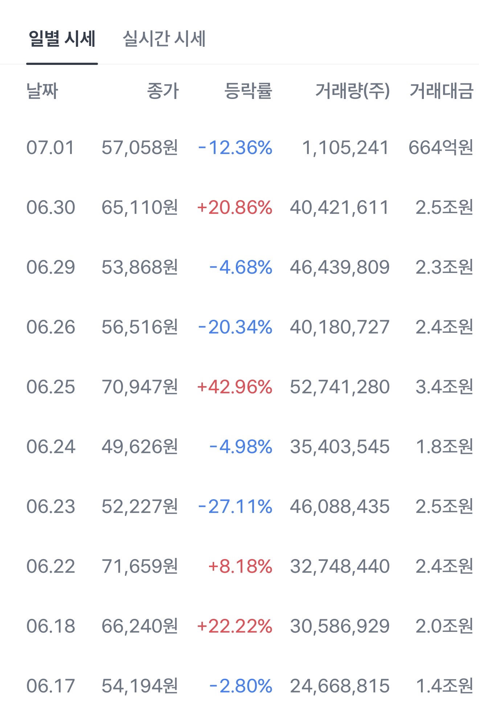Click the 거래대금 column header
This screenshot has width=479, height=724.
441,91
